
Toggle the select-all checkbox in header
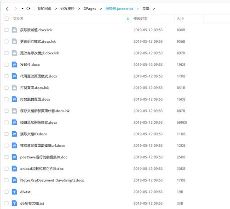click(x=6, y=19)
